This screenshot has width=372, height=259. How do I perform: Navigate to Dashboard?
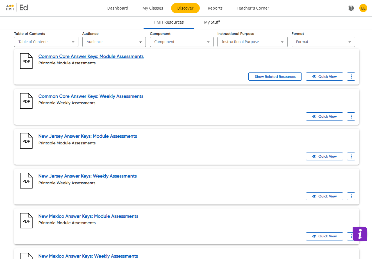[118, 8]
